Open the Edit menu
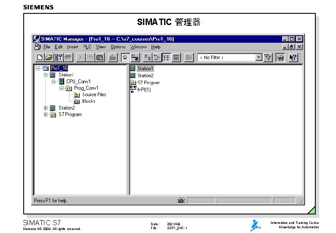336x233 pixels. 59,47
